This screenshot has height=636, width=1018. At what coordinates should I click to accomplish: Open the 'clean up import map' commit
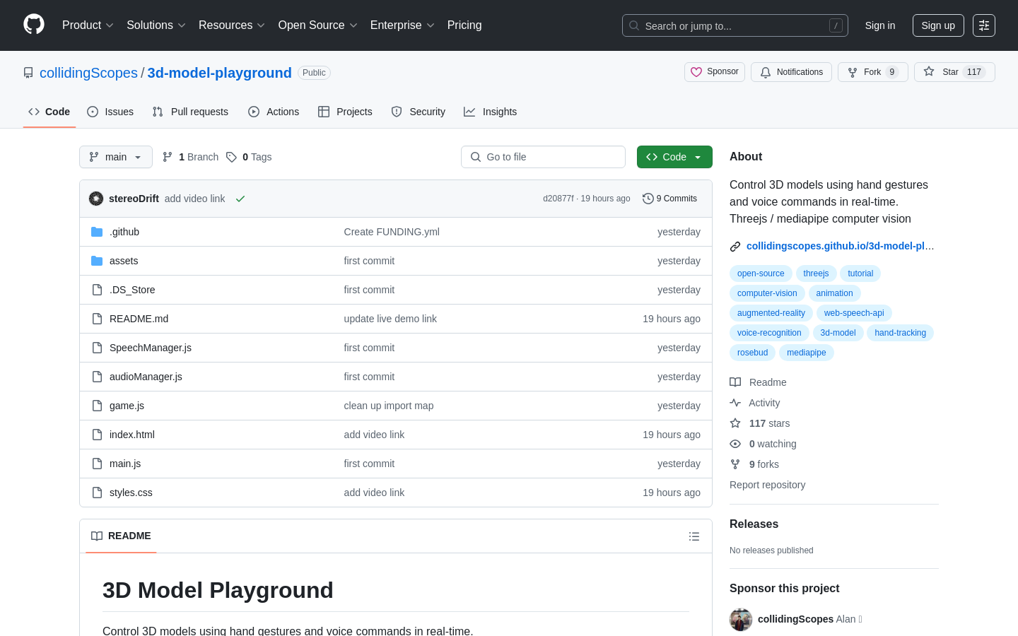[x=389, y=406]
